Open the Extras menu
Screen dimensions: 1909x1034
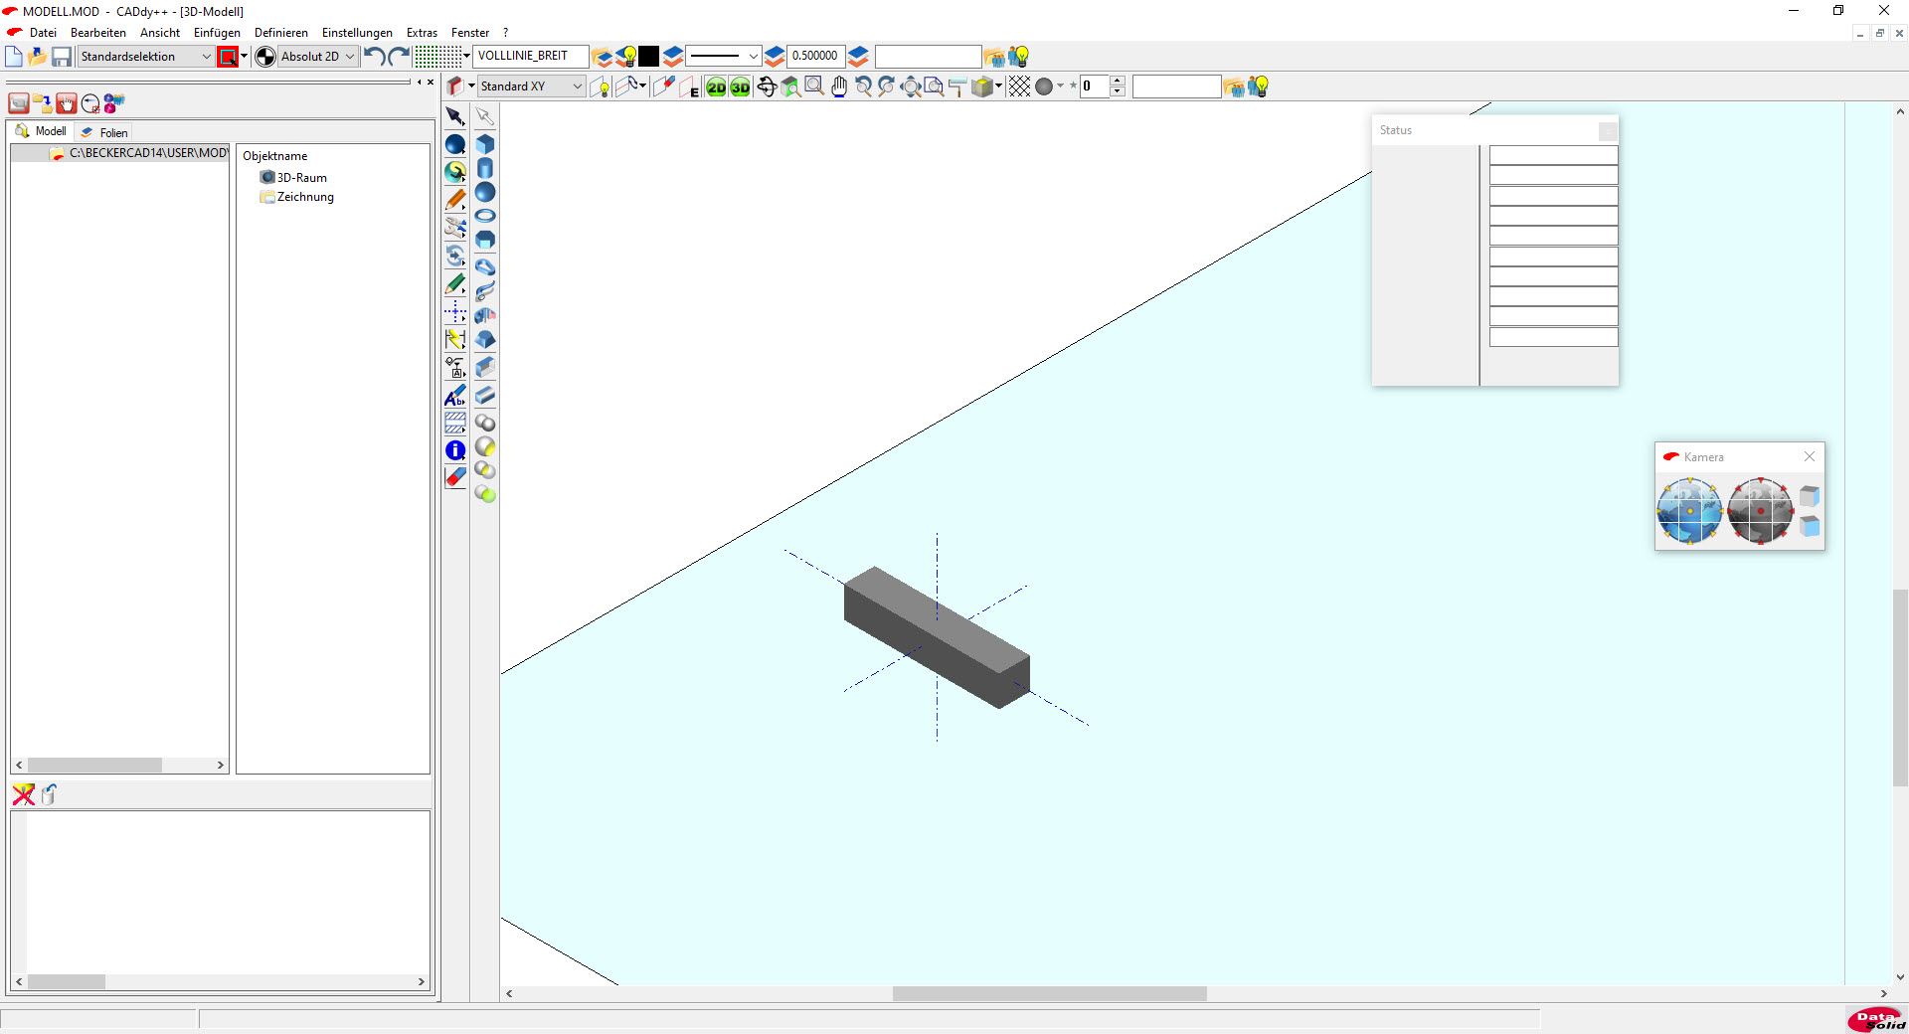click(422, 33)
